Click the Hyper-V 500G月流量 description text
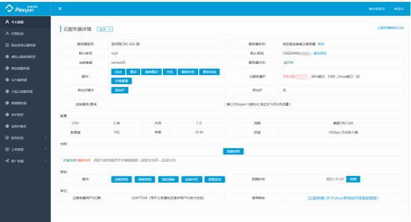The image size is (411, 222). click(x=258, y=104)
